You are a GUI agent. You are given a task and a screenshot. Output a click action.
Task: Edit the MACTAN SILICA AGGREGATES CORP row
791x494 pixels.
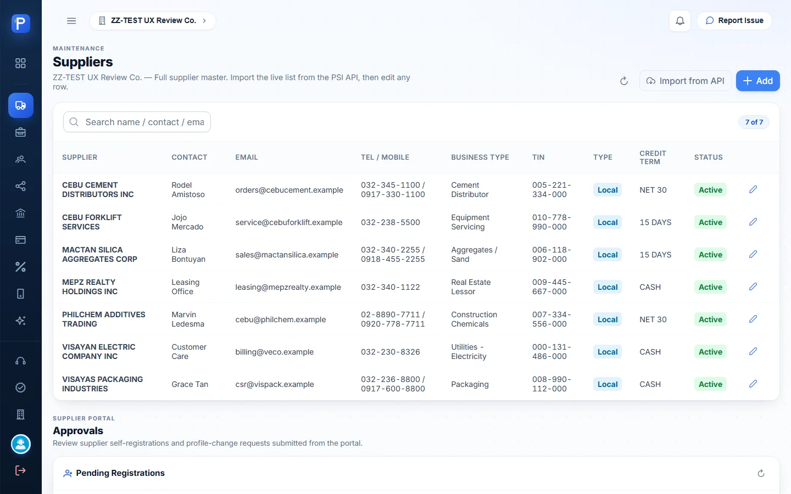click(x=753, y=254)
